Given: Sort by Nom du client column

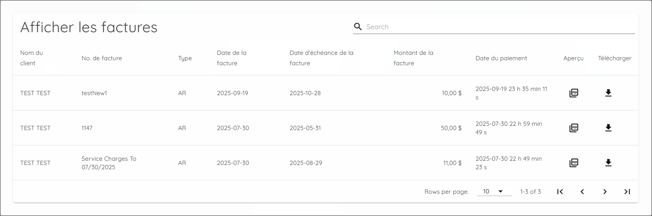Looking at the screenshot, I should click(31, 58).
